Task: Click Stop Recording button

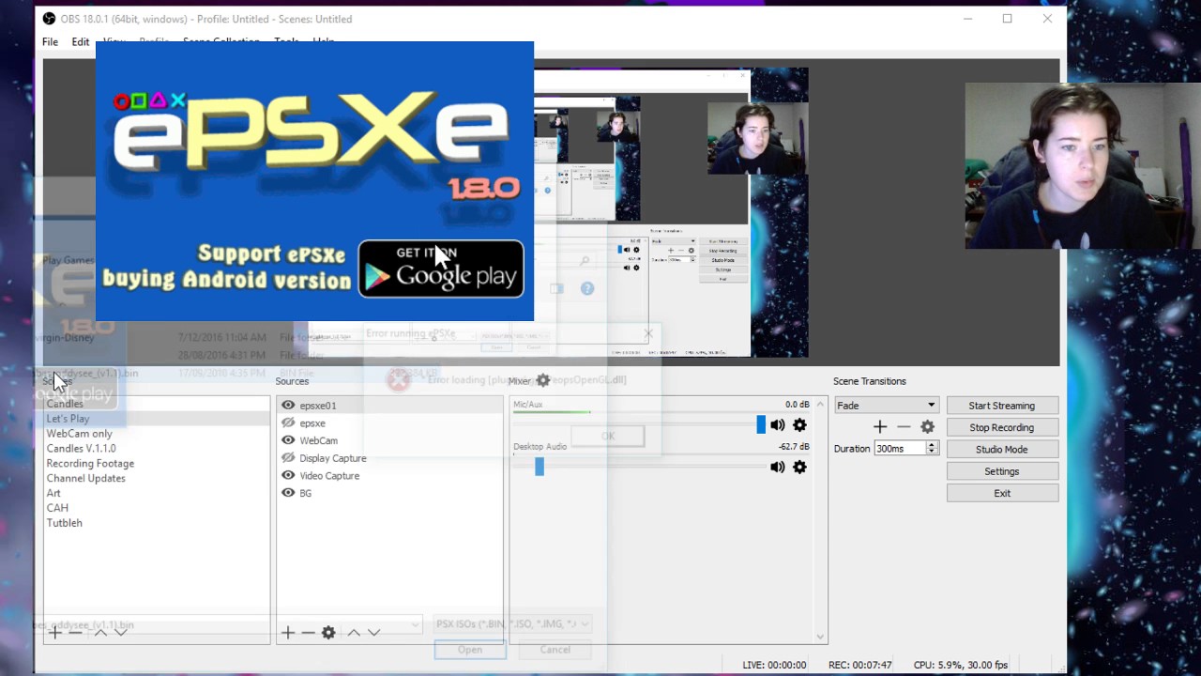Action: (x=1002, y=427)
